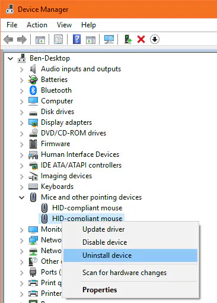Click the first HID-compliant mouse device icon
The height and width of the screenshot is (303, 217).
44,208
